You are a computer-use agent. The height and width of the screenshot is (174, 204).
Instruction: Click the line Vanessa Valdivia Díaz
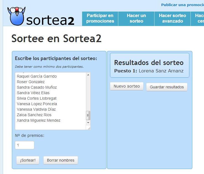36,109
